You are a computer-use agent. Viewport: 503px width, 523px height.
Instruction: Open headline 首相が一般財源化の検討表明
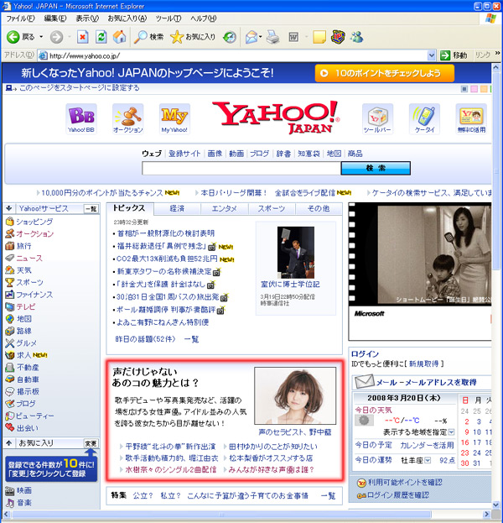tap(166, 233)
